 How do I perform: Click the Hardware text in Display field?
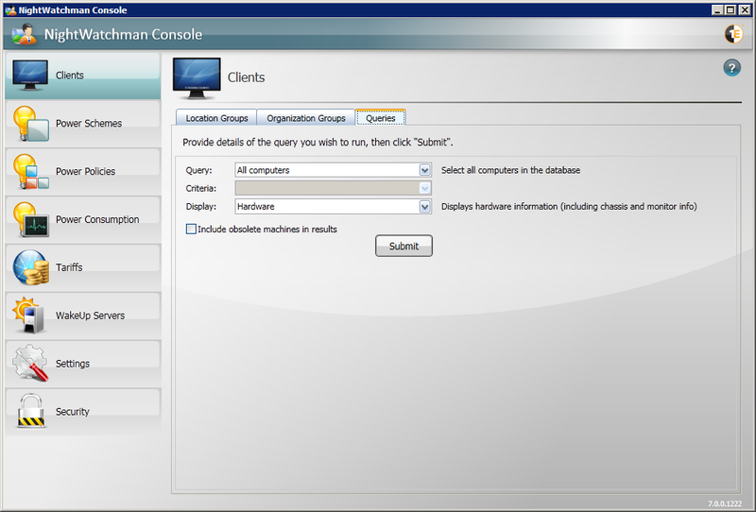256,206
